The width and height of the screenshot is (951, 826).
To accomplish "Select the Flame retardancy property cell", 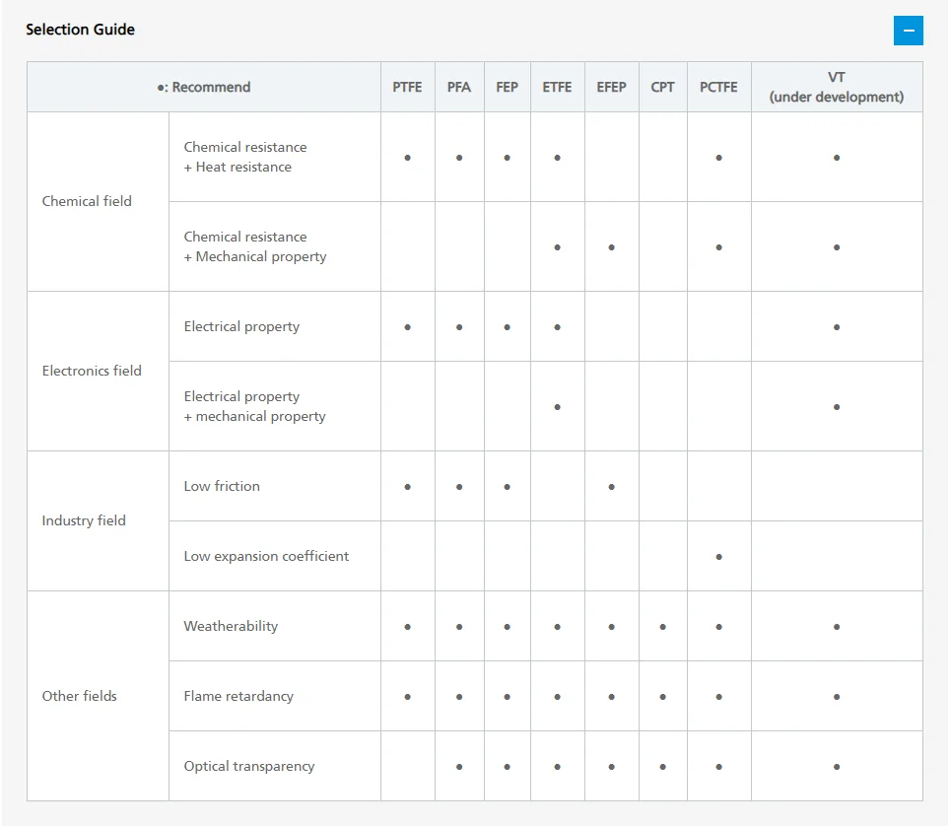I will 238,696.
